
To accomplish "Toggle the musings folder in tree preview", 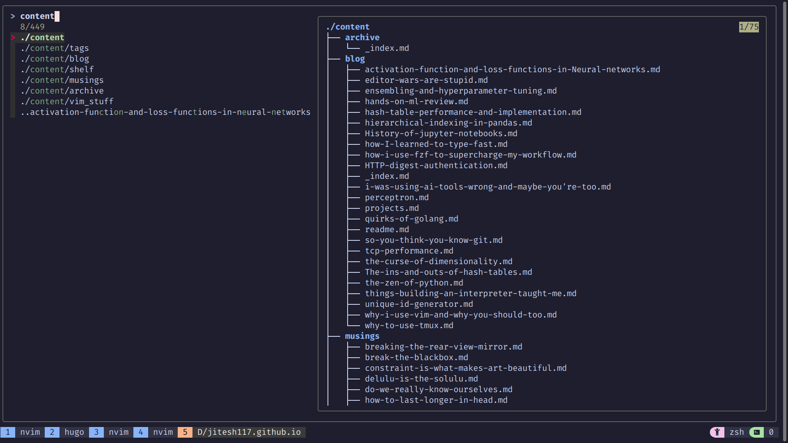I will click(362, 336).
